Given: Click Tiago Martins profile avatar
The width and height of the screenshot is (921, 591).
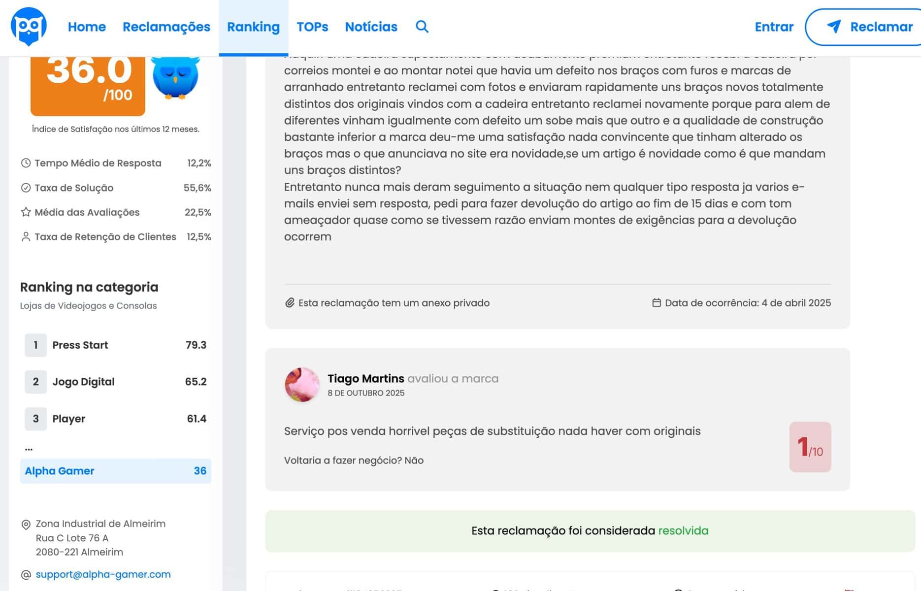Looking at the screenshot, I should click(x=302, y=385).
